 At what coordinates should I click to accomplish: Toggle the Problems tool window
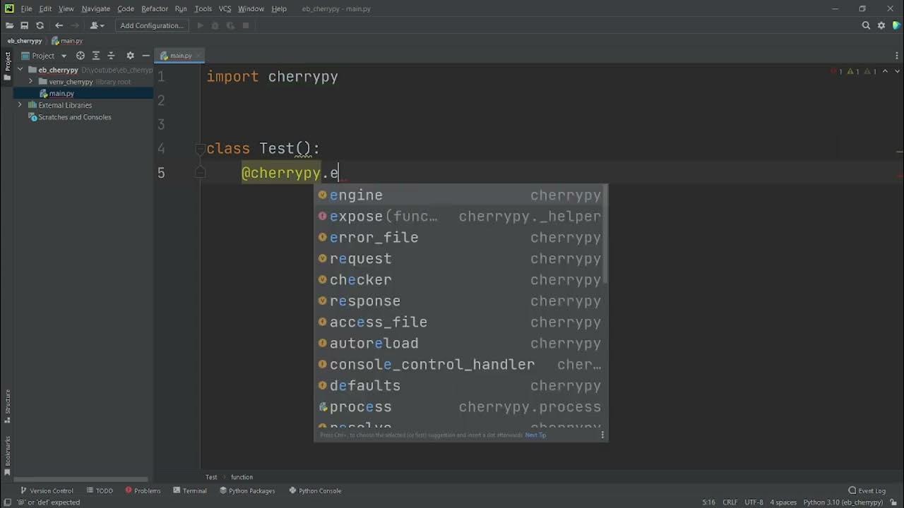143,490
